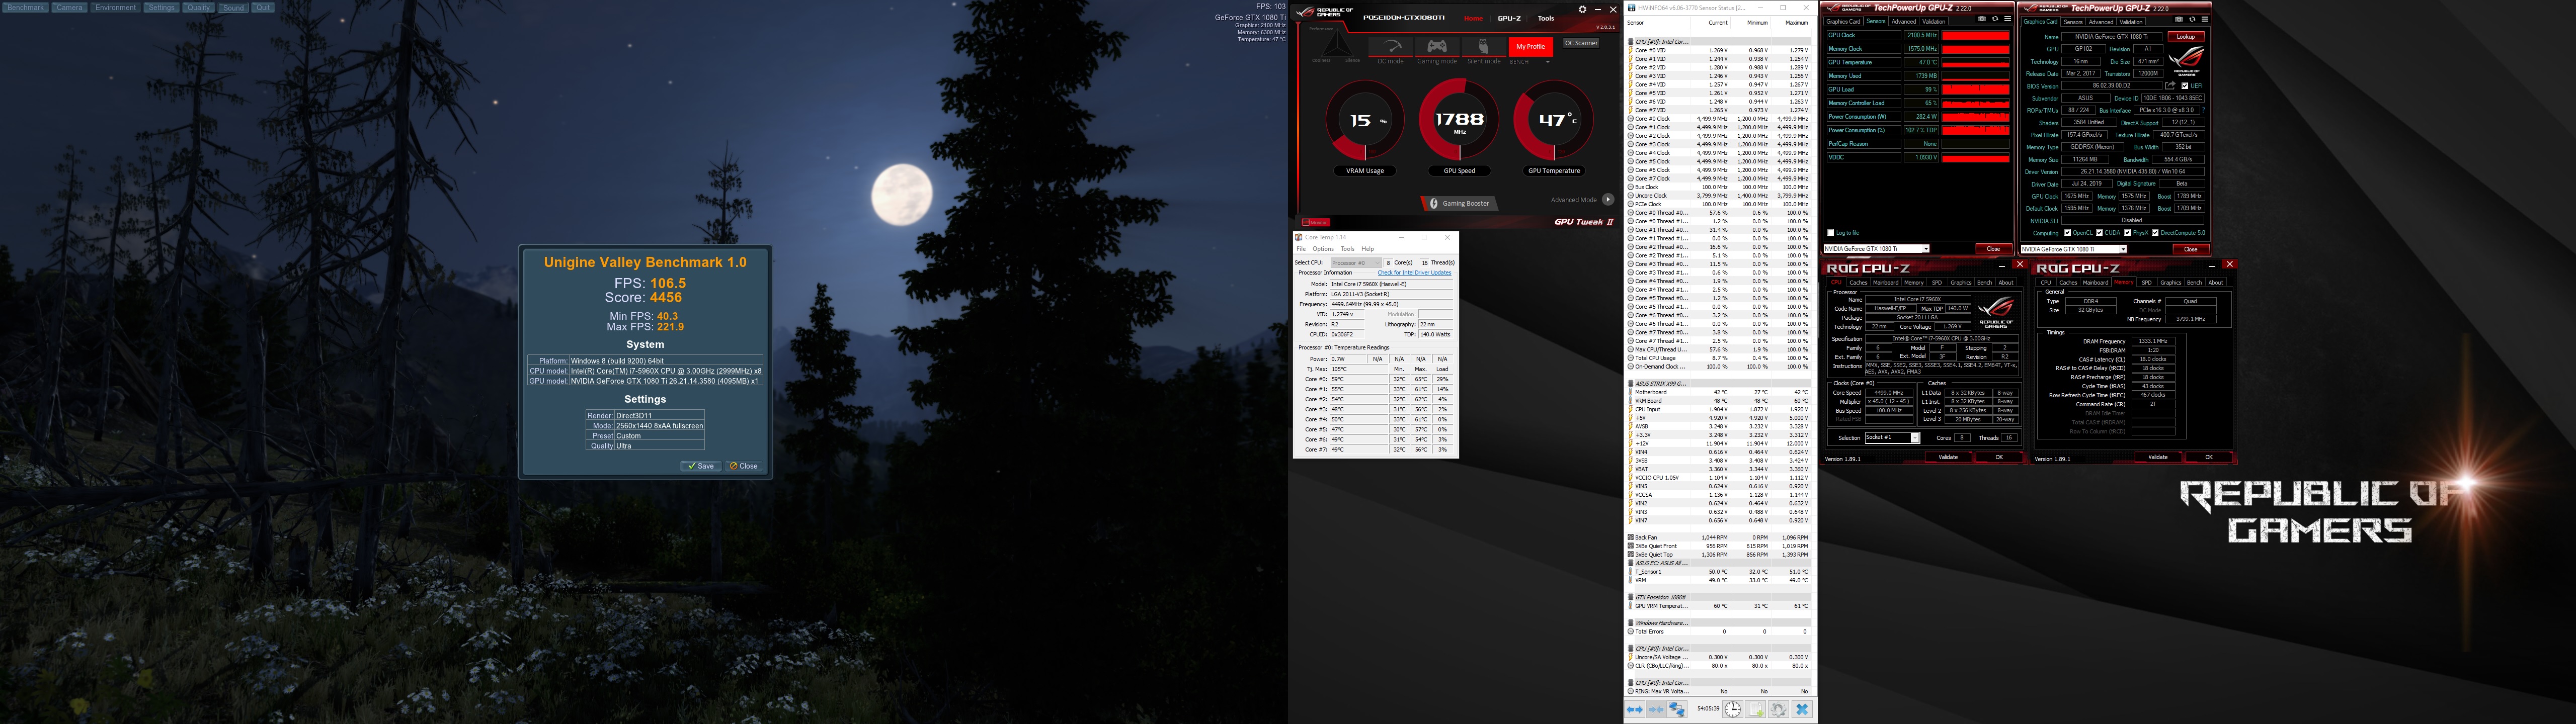The width and height of the screenshot is (2576, 724).
Task: Open Quality menu in Valley benchmark
Action: click(x=198, y=7)
